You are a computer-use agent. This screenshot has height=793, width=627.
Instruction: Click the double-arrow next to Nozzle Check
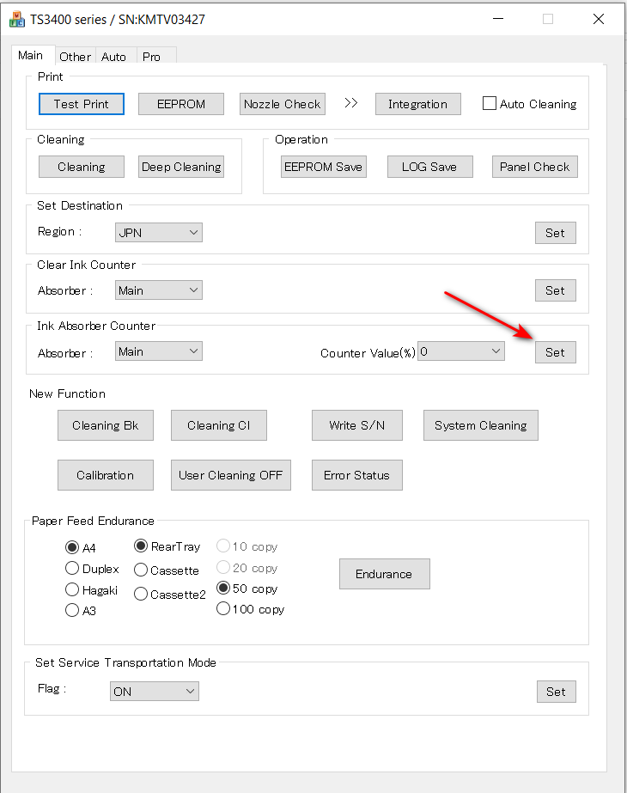click(x=351, y=103)
